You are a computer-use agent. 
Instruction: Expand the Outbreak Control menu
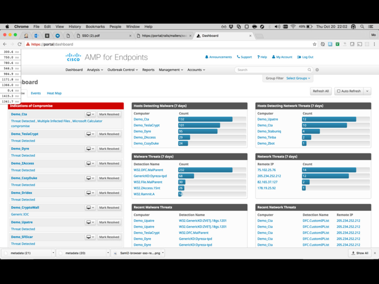point(123,70)
